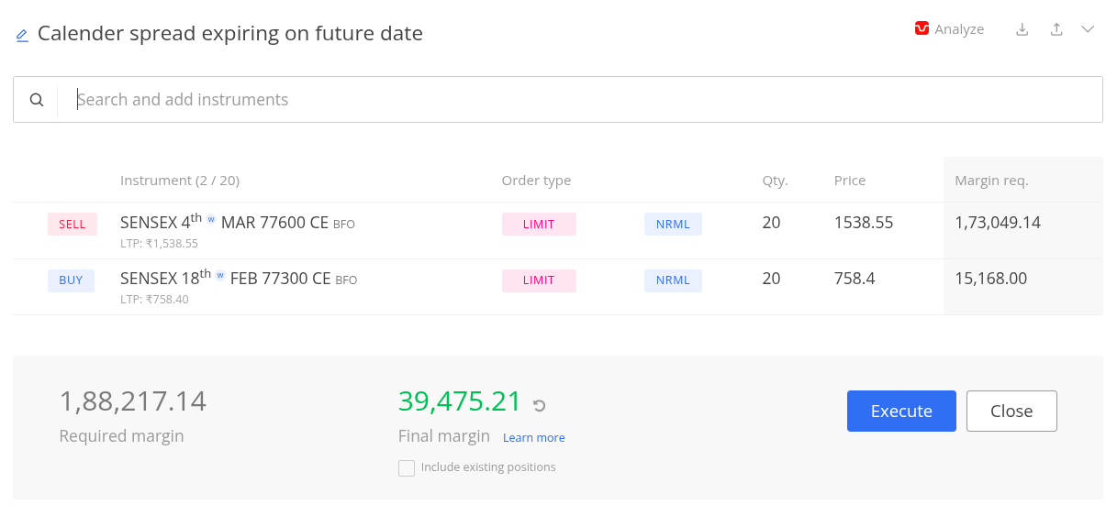Toggle LIMIT order type for FEB 77300 CE
Image resolution: width=1106 pixels, height=527 pixels.
(x=539, y=280)
